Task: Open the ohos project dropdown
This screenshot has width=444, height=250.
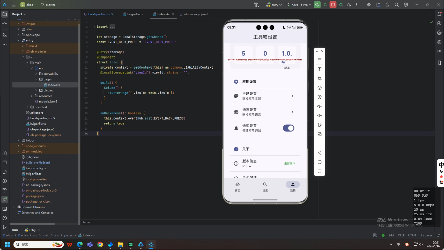Action: [28, 5]
